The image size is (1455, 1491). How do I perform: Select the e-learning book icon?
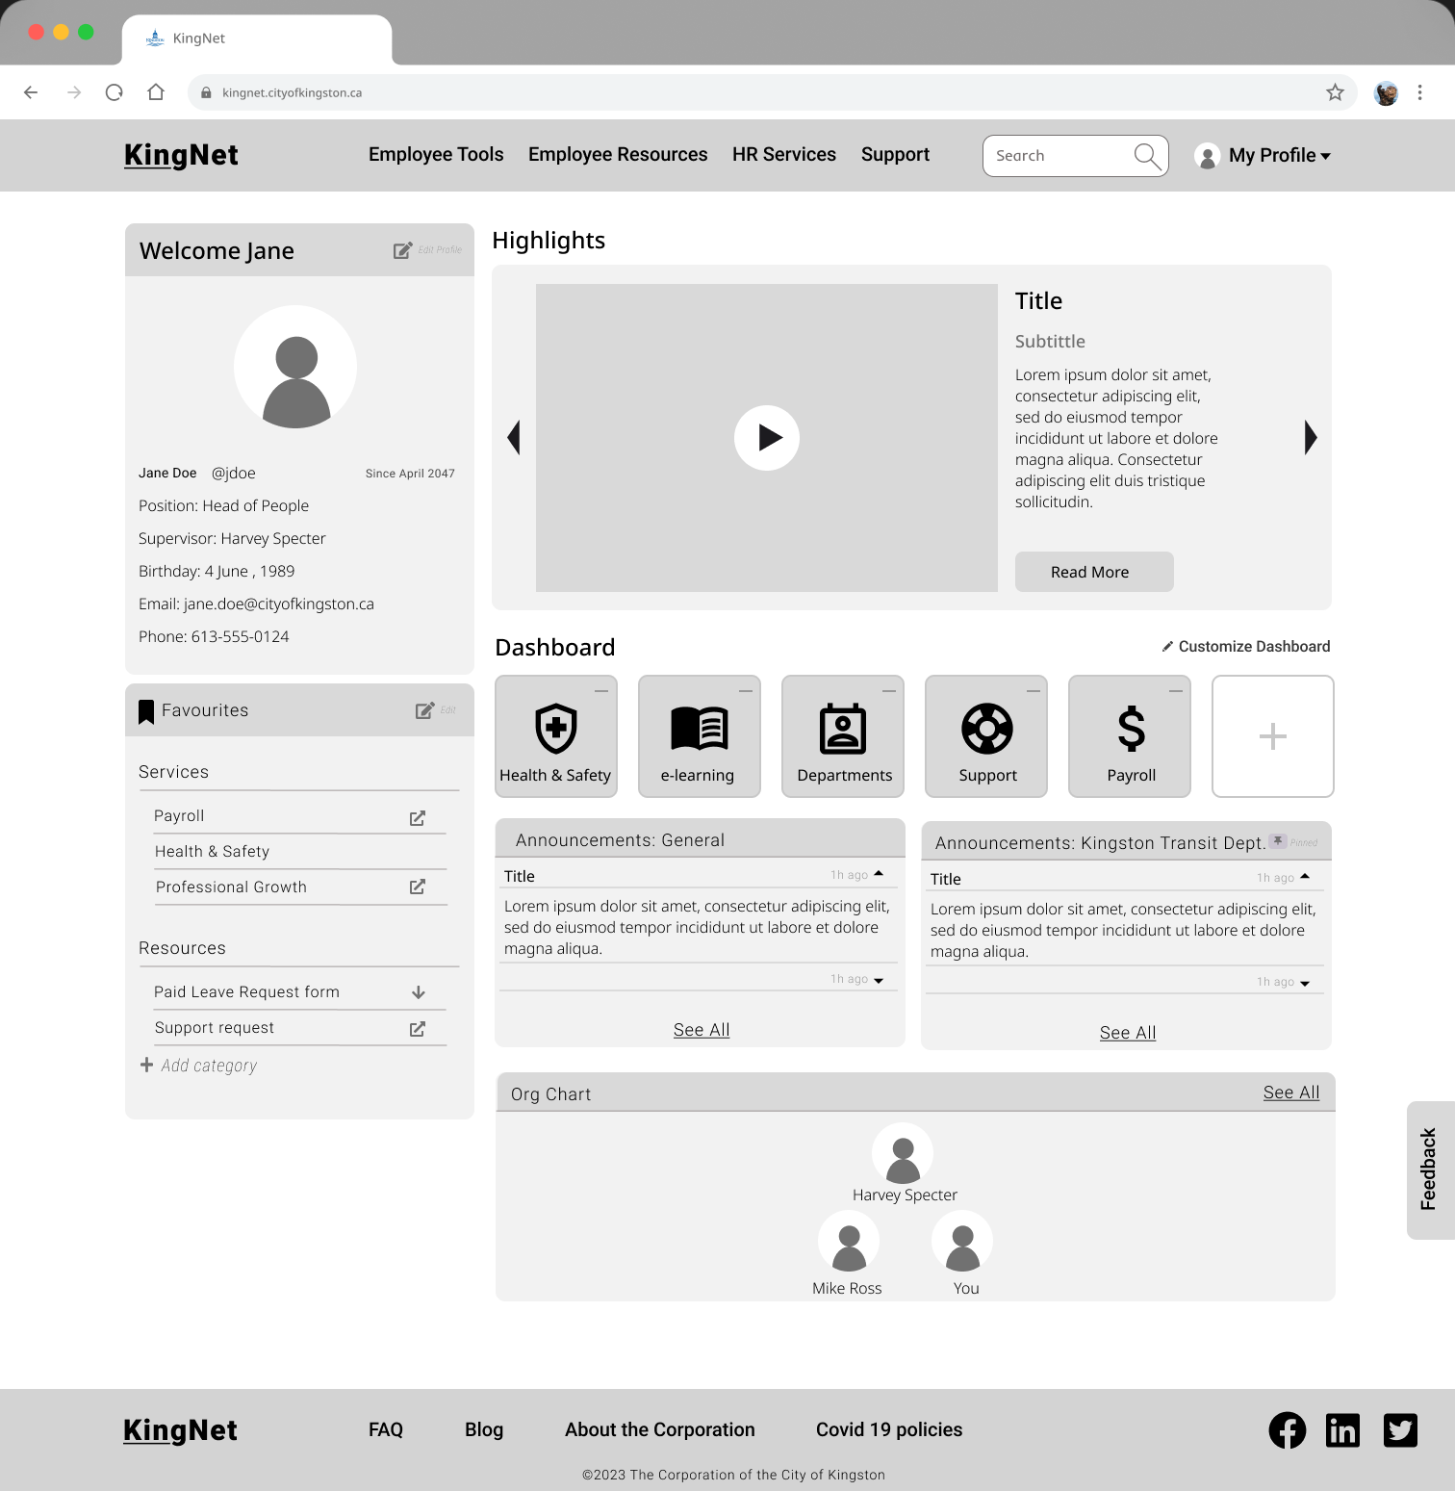pyautogui.click(x=699, y=728)
